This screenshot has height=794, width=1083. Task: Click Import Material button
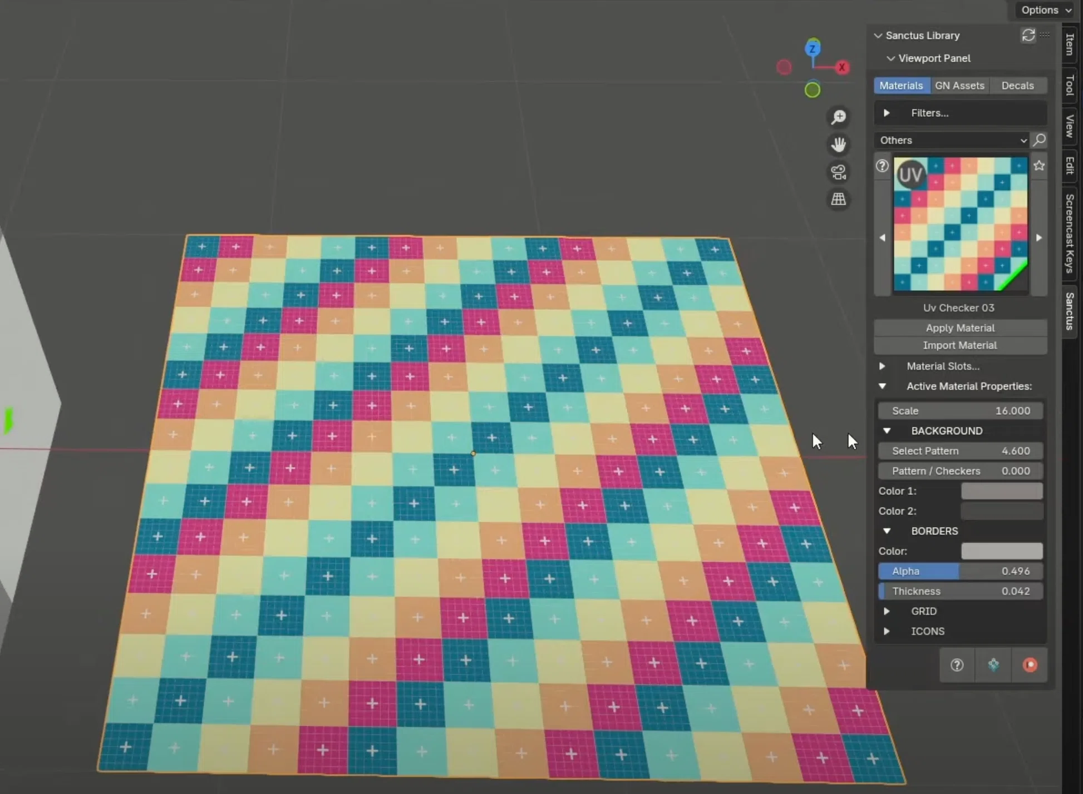click(960, 345)
